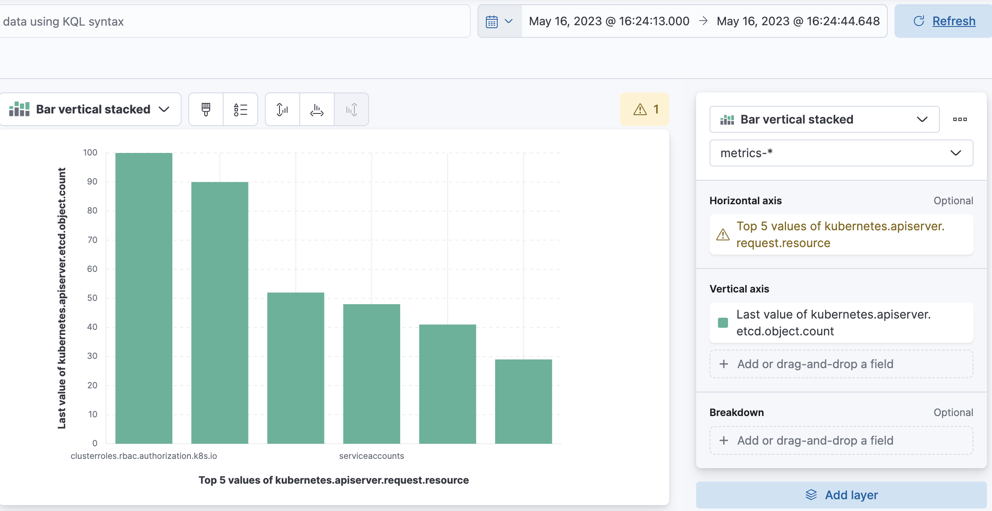Click the warning icon on the Horizontal axis dimension
The image size is (992, 511).
click(x=722, y=234)
